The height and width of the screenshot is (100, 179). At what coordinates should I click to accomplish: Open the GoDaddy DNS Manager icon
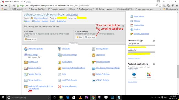[132, 34]
